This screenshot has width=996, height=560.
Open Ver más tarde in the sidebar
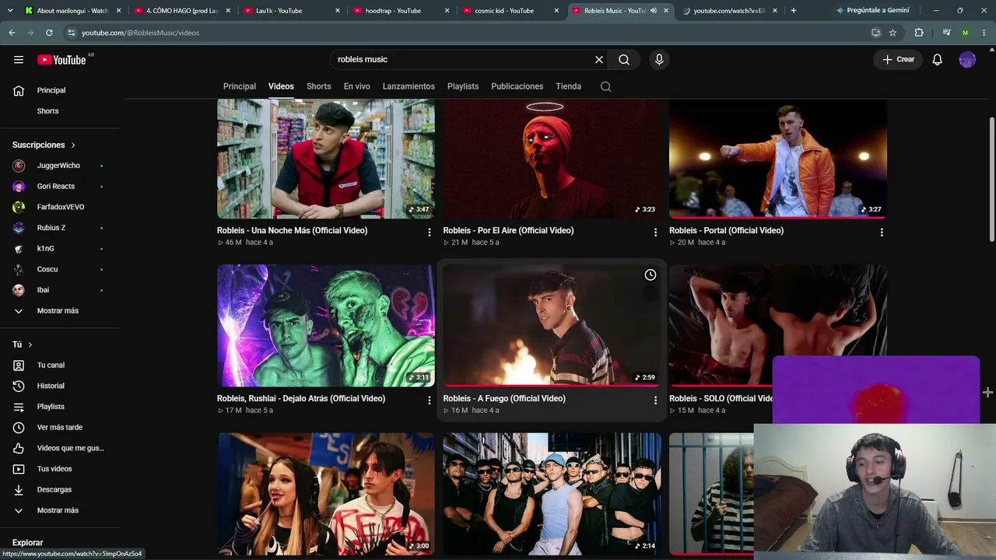tap(60, 427)
